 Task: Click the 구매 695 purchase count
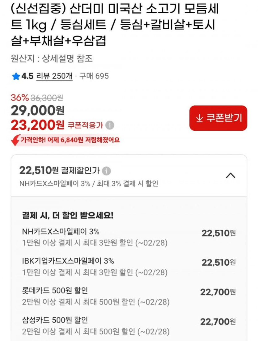(x=94, y=76)
